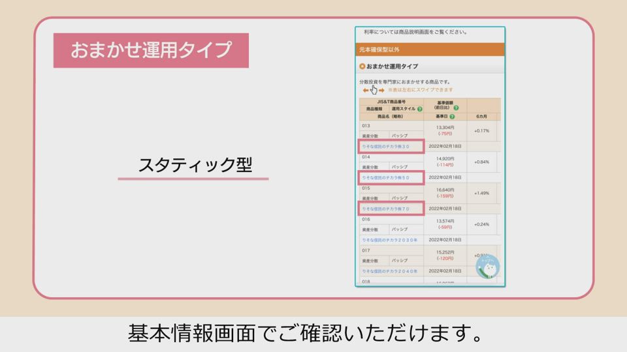This screenshot has width=627, height=352.
Task: Click the 6カ月 column header
Action: pos(481,117)
